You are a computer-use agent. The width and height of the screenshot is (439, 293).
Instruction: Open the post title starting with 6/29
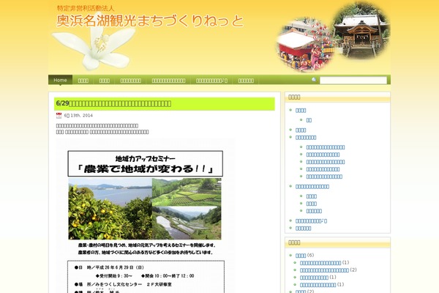point(113,103)
